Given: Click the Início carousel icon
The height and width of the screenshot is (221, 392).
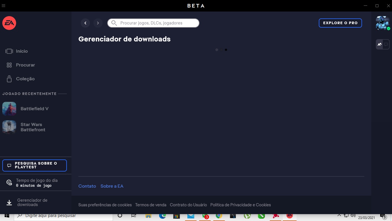Looking at the screenshot, I should click(9, 51).
